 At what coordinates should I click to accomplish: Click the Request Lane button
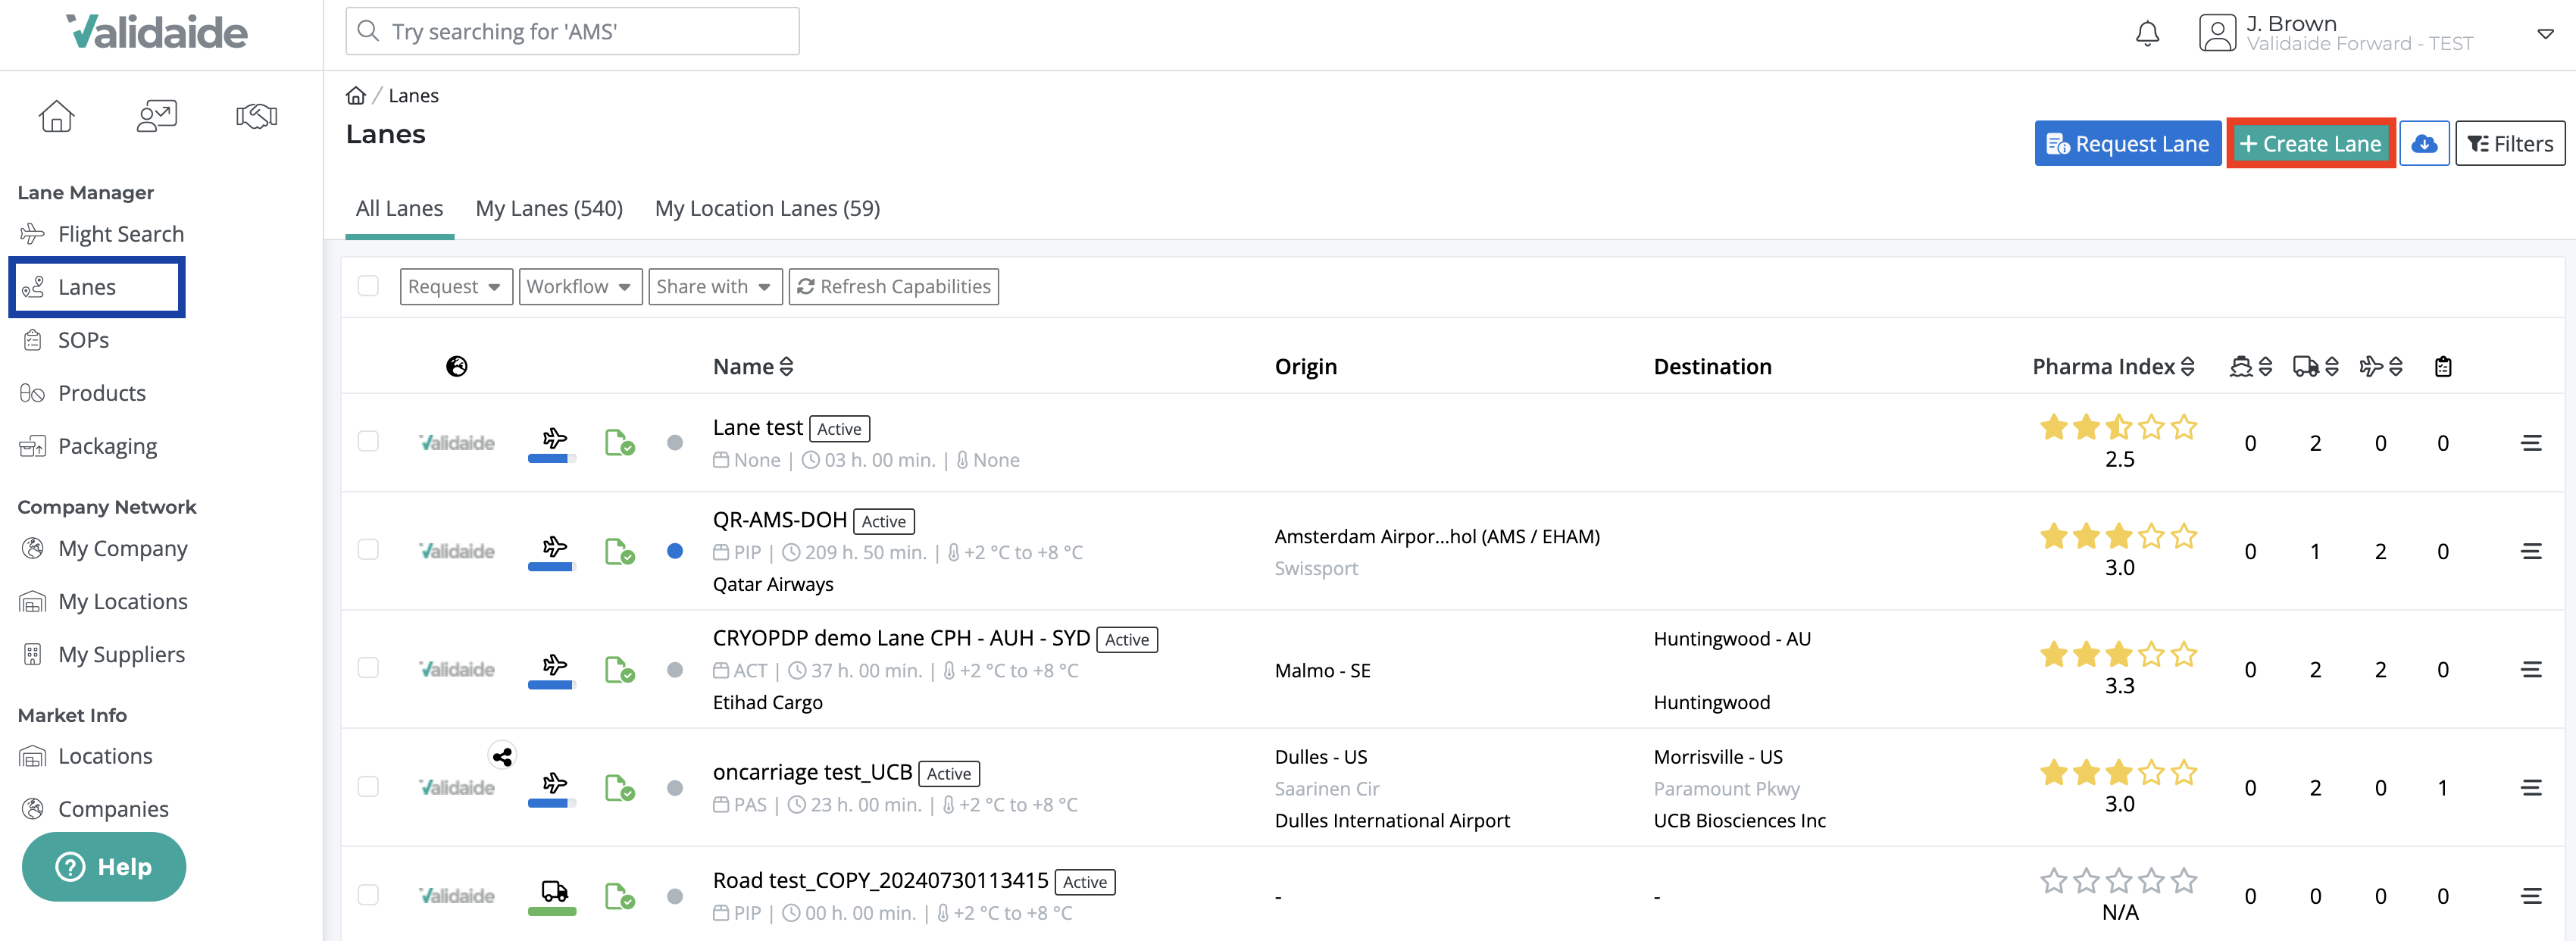point(2127,144)
